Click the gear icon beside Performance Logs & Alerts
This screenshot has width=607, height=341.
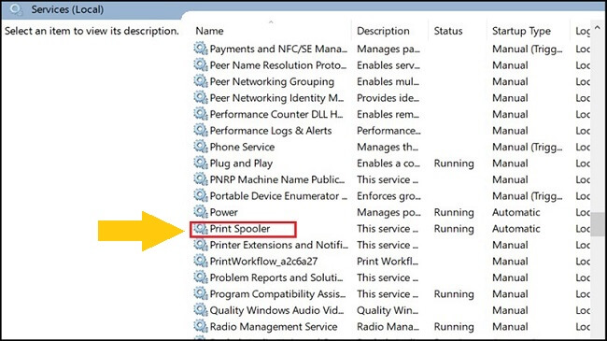[x=201, y=130]
